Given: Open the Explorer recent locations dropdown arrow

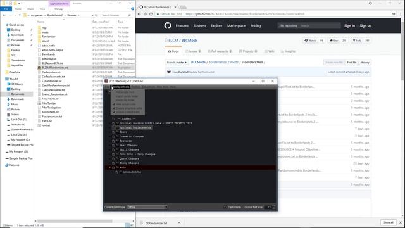Looking at the screenshot, I should tap(15, 15).
